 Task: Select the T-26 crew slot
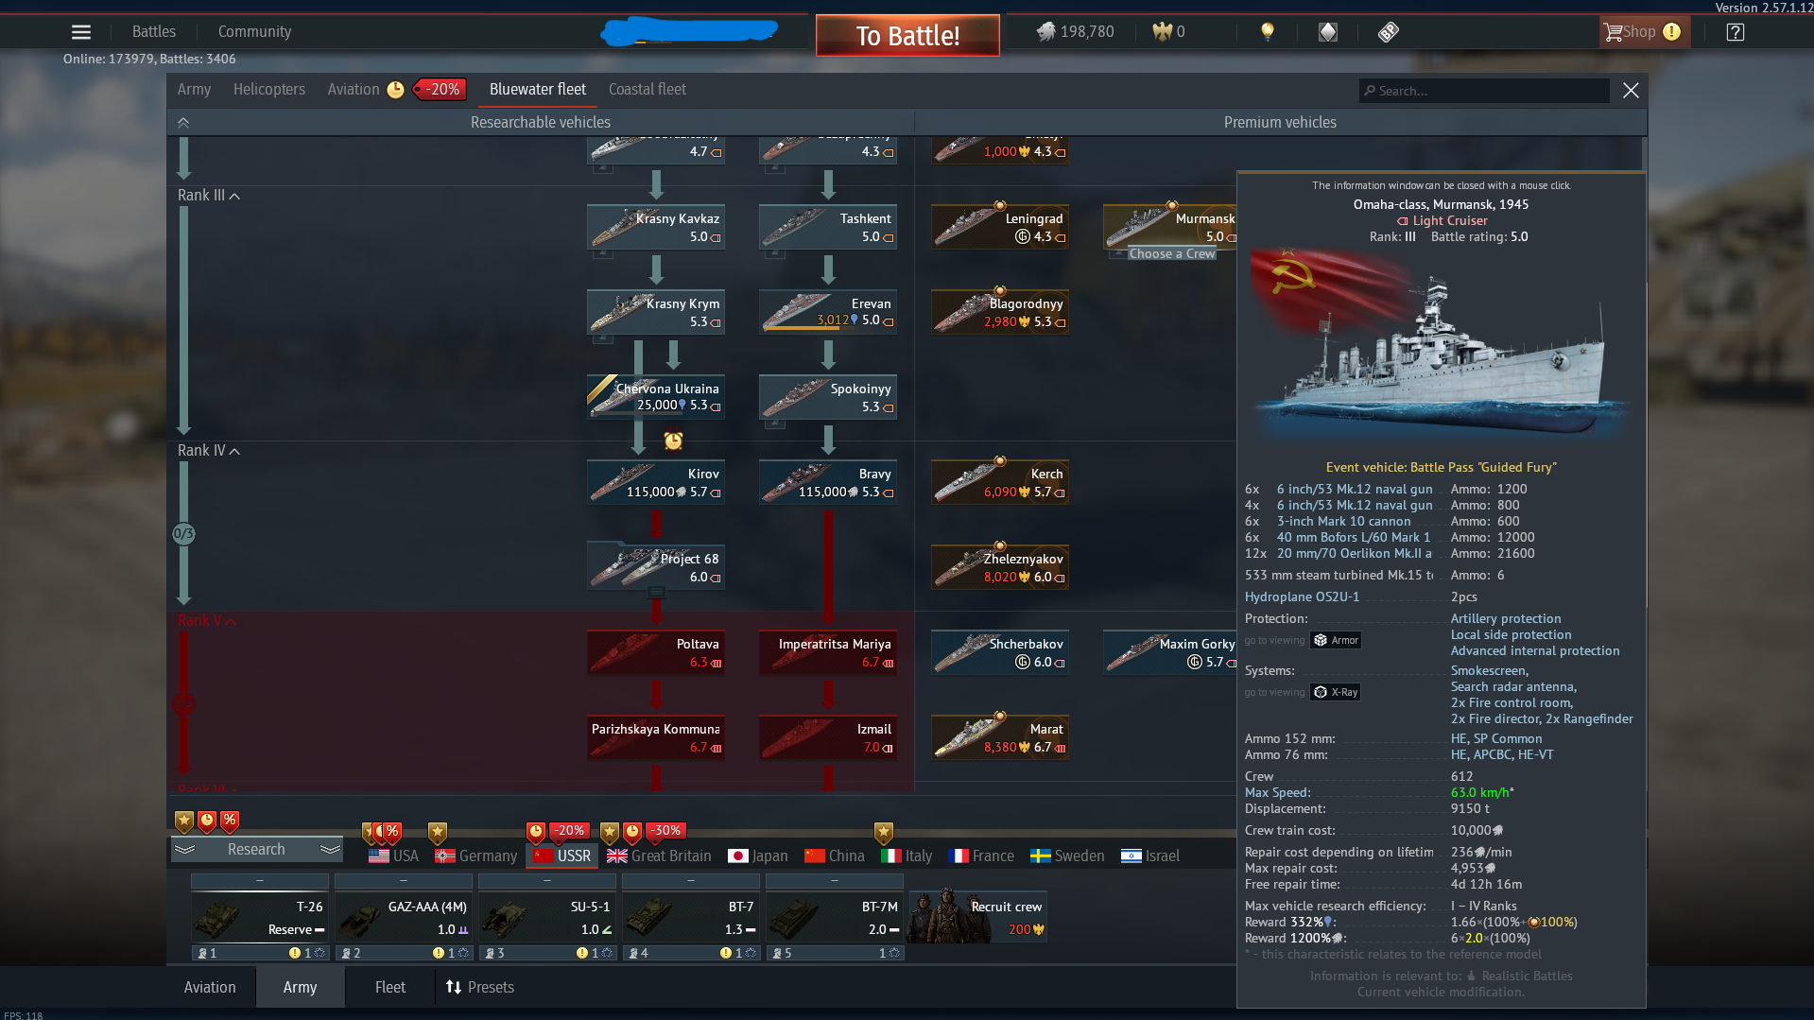pyautogui.click(x=260, y=917)
